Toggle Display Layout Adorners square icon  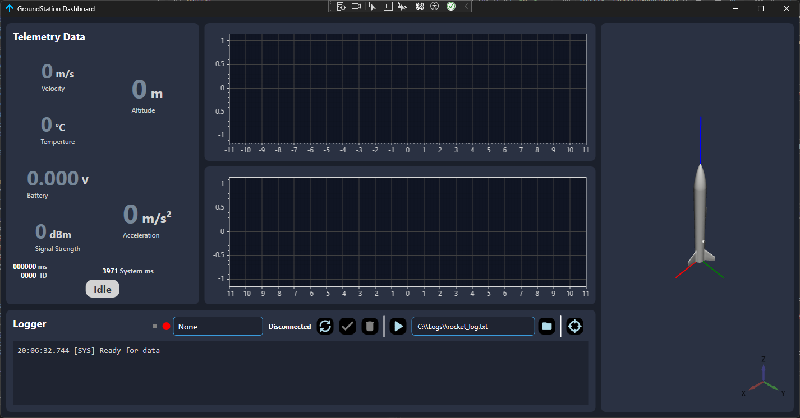coord(388,6)
